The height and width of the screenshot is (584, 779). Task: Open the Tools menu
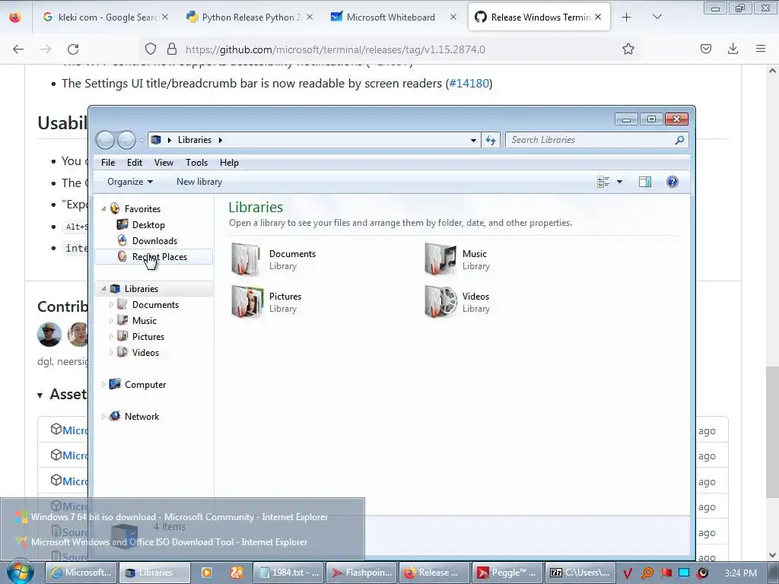[197, 163]
